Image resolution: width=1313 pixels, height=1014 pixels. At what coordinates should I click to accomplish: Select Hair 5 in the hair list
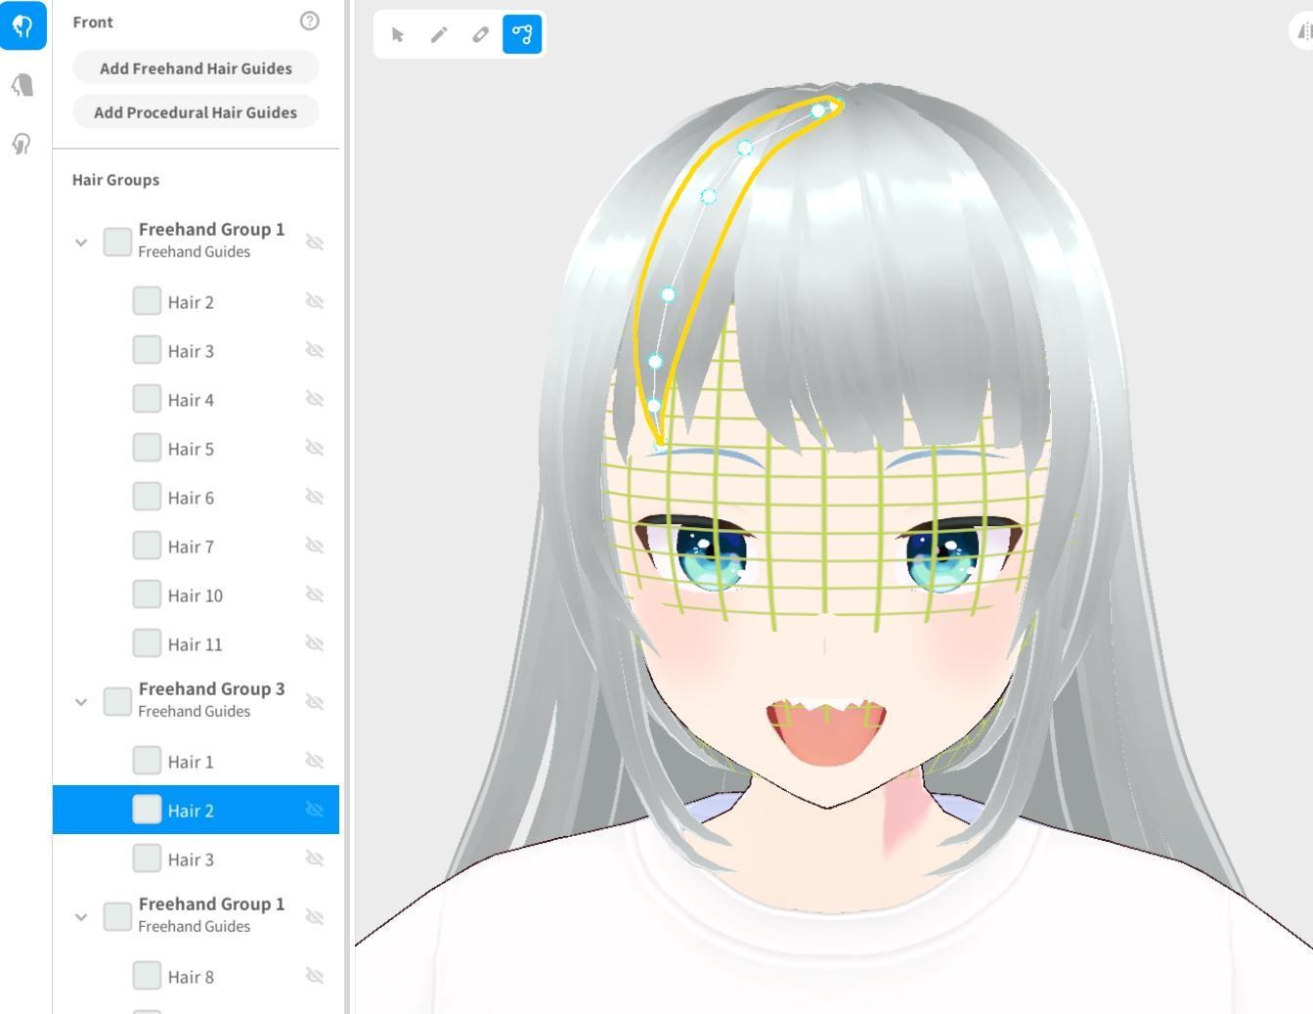click(x=192, y=448)
